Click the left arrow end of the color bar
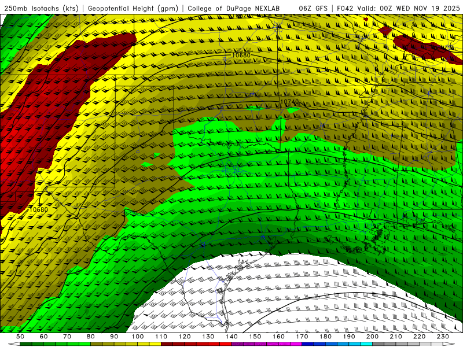This screenshot has height=347, width=463. (14, 344)
